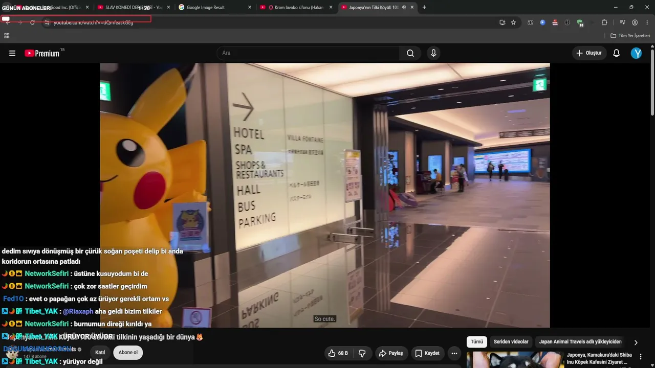This screenshot has width=655, height=368.
Task: Open the YouTube guide hamburger menu
Action: coord(12,53)
